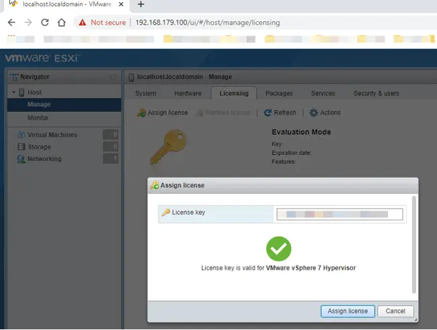Click the large gold key image
This screenshot has width=437, height=330.
pos(168,147)
